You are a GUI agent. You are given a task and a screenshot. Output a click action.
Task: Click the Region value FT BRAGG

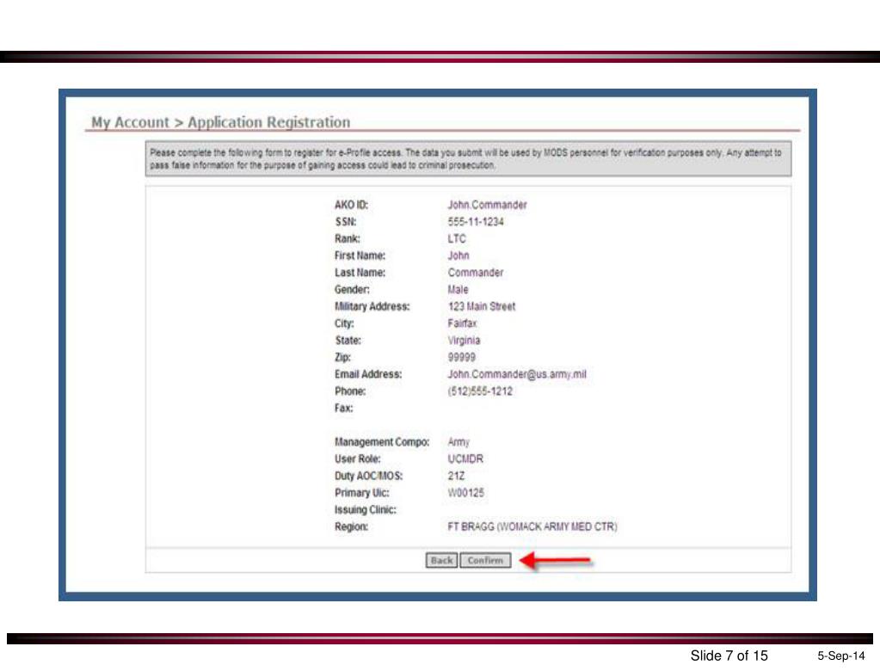click(x=532, y=526)
